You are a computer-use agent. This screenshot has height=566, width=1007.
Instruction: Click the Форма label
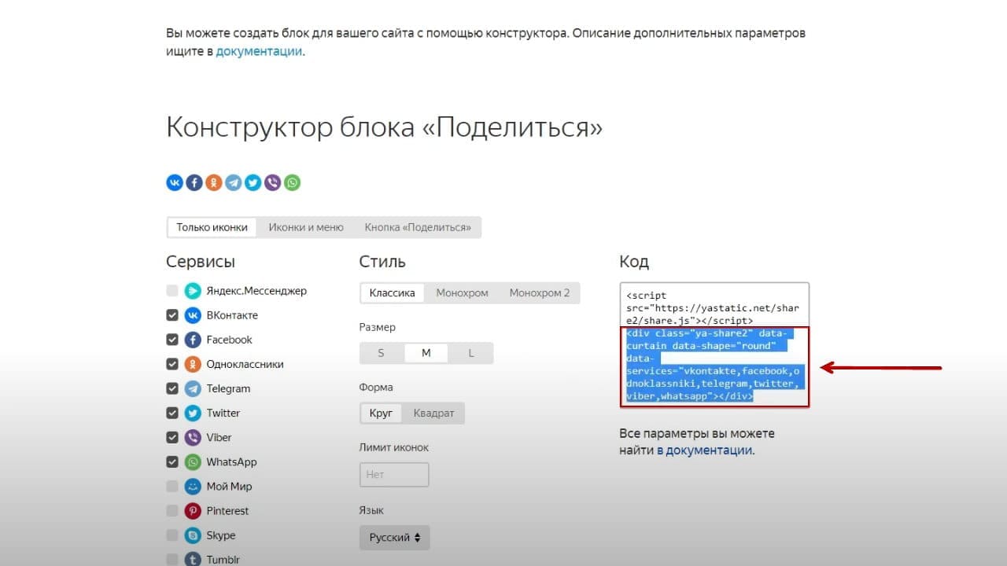pyautogui.click(x=376, y=388)
